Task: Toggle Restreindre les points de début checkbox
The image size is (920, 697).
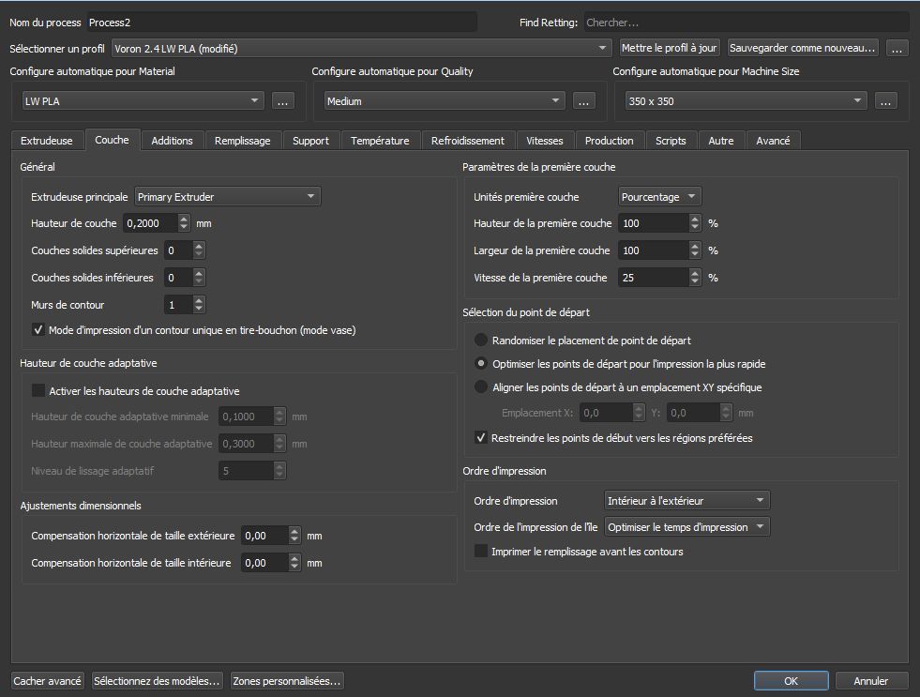Action: click(481, 437)
